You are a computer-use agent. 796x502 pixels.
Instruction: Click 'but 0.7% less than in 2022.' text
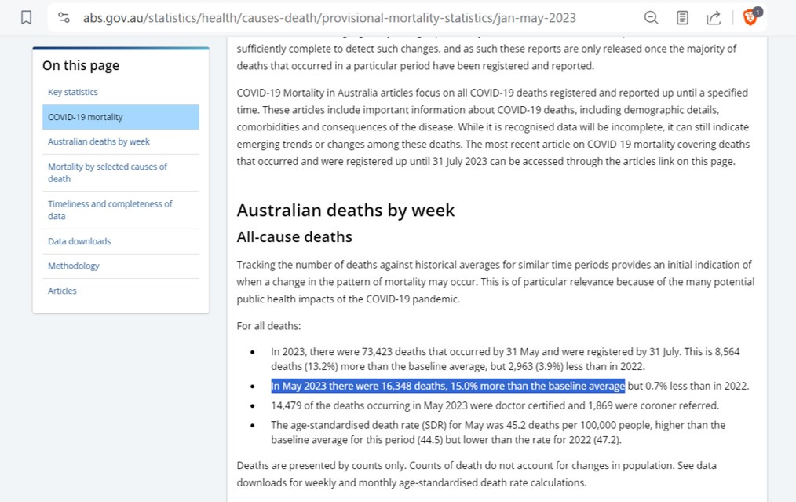[x=688, y=387]
